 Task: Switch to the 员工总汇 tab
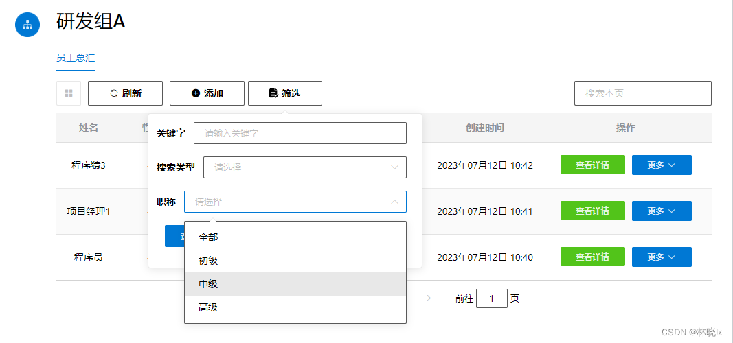point(76,58)
